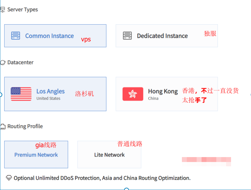Click the diamond icon beside DDoS Protection
Image resolution: width=251 pixels, height=190 pixels.
click(9, 178)
